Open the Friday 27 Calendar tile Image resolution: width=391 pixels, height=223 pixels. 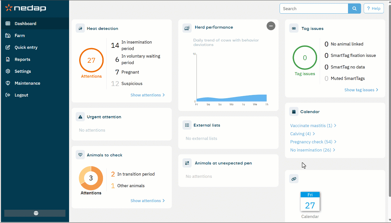[x=310, y=205]
